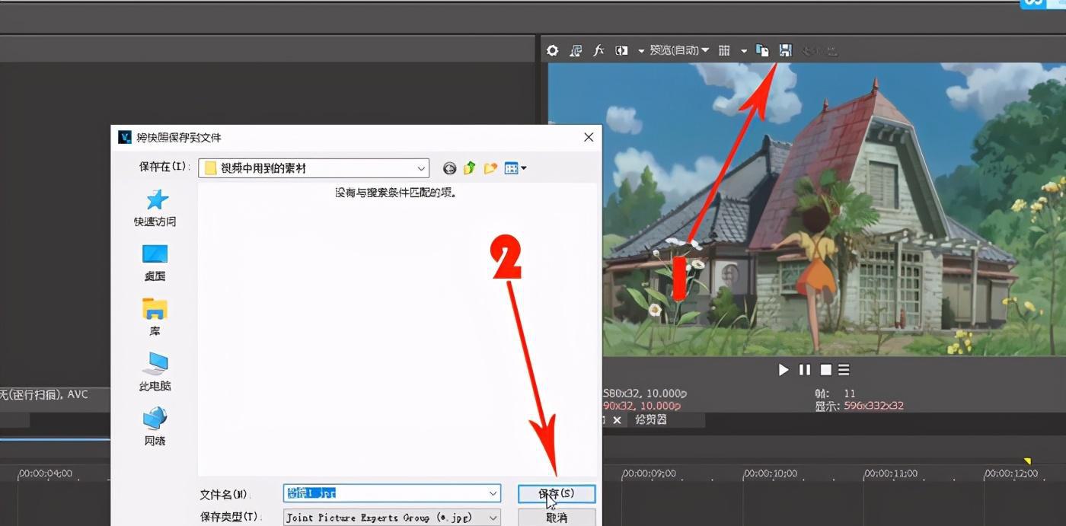Open project video properties gear icon
1066x526 pixels.
coord(553,50)
